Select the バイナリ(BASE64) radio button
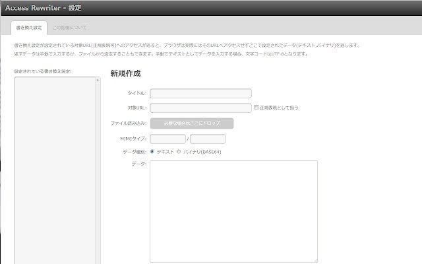 pyautogui.click(x=179, y=152)
